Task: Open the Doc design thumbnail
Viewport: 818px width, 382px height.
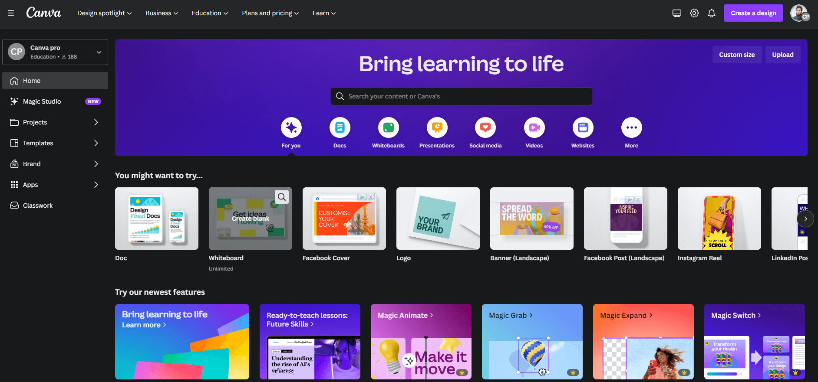Action: [x=157, y=219]
